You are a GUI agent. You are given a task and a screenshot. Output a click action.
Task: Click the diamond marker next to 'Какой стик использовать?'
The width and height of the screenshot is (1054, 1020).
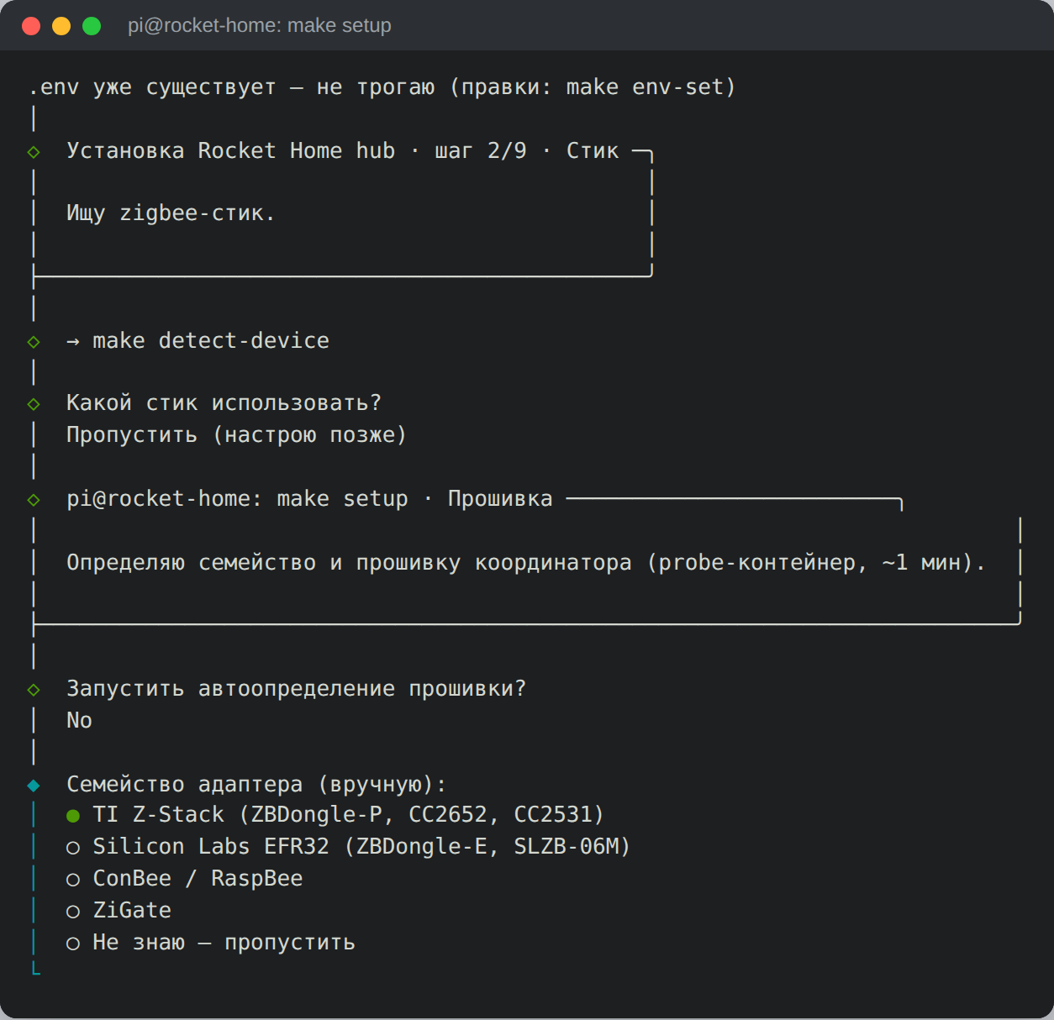coord(34,404)
